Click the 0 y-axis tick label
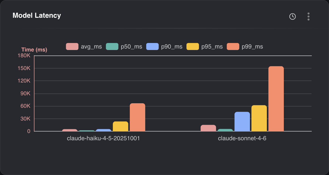The width and height of the screenshot is (329, 175). (29, 131)
